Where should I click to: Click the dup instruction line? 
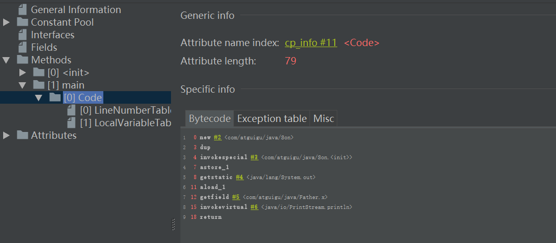pos(205,147)
